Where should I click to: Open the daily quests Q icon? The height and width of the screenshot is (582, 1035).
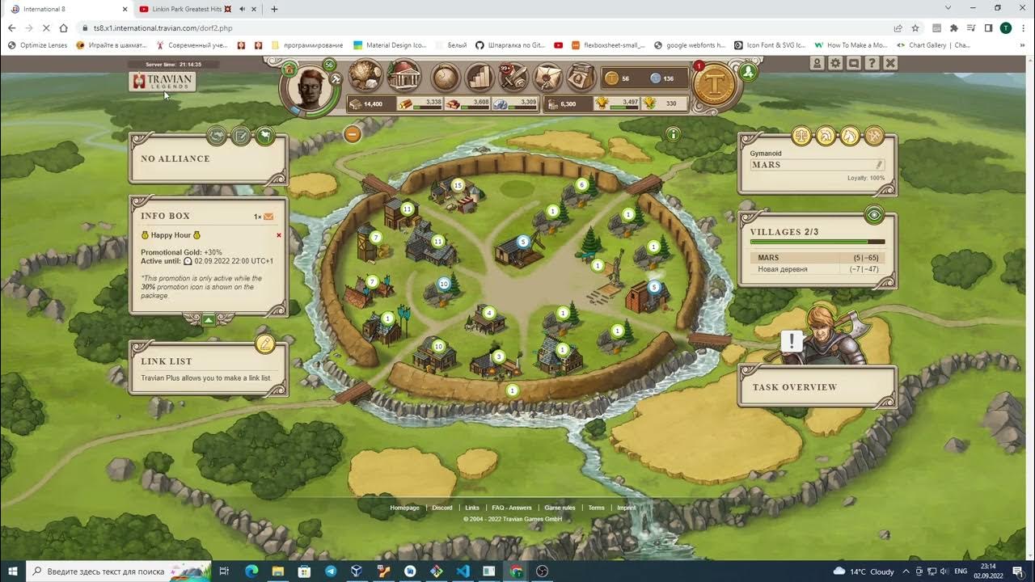pos(580,78)
